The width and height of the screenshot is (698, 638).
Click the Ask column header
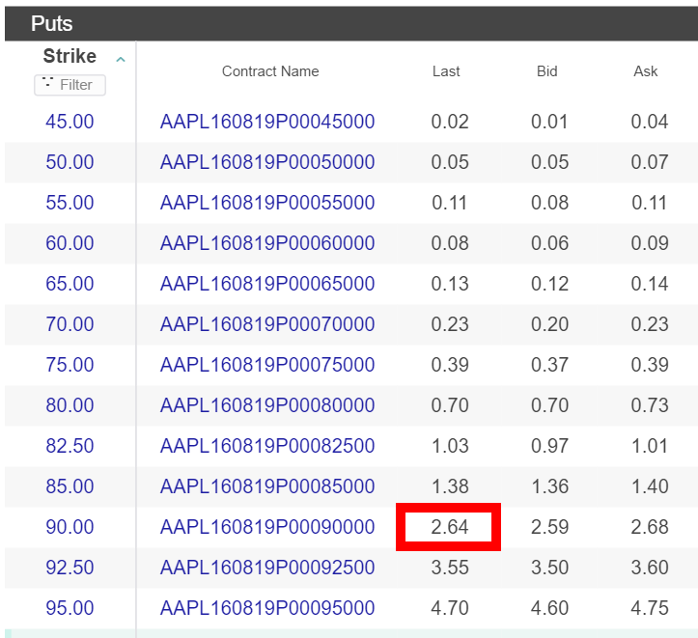tap(646, 71)
